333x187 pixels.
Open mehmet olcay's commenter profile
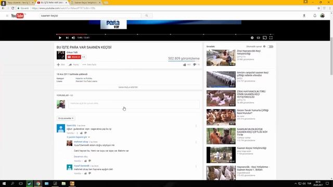81,142
